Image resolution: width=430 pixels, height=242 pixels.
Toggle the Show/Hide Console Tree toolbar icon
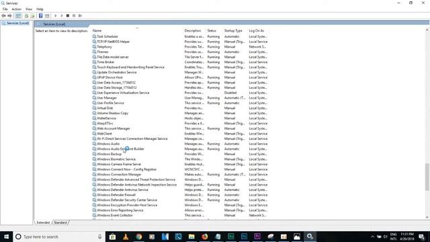pos(18,15)
